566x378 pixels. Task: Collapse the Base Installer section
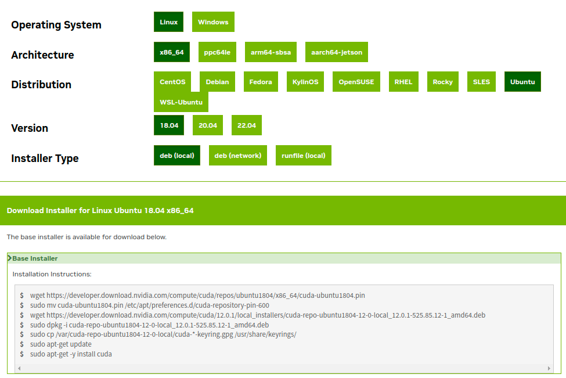pyautogui.click(x=284, y=258)
